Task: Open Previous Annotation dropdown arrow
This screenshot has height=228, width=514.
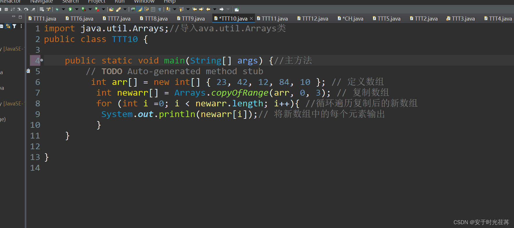Action: point(188,9)
